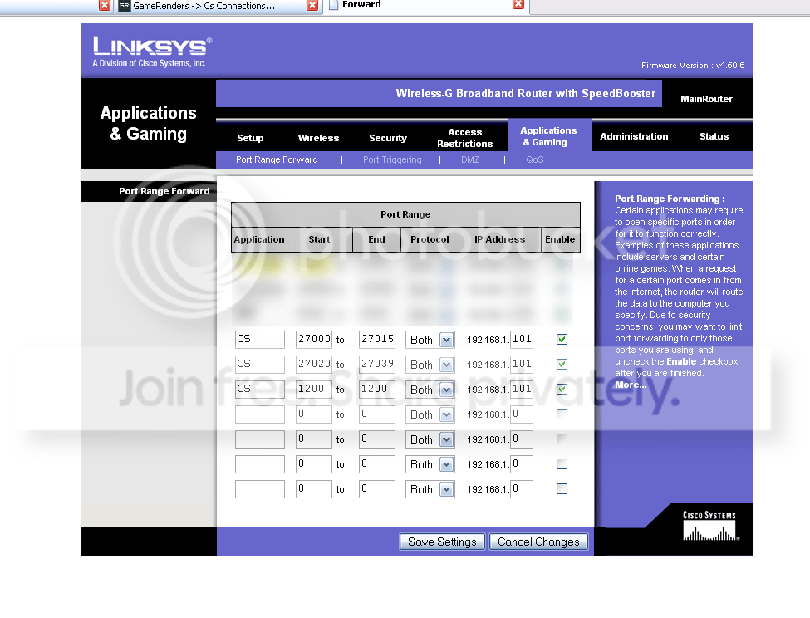Click Application field of port 1200 row

pos(260,389)
